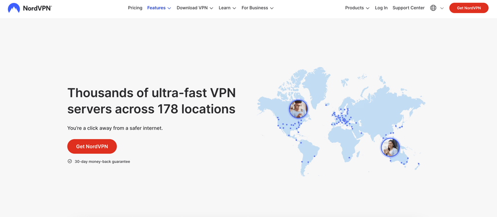
Task: Open the Products menu
Action: (x=357, y=8)
